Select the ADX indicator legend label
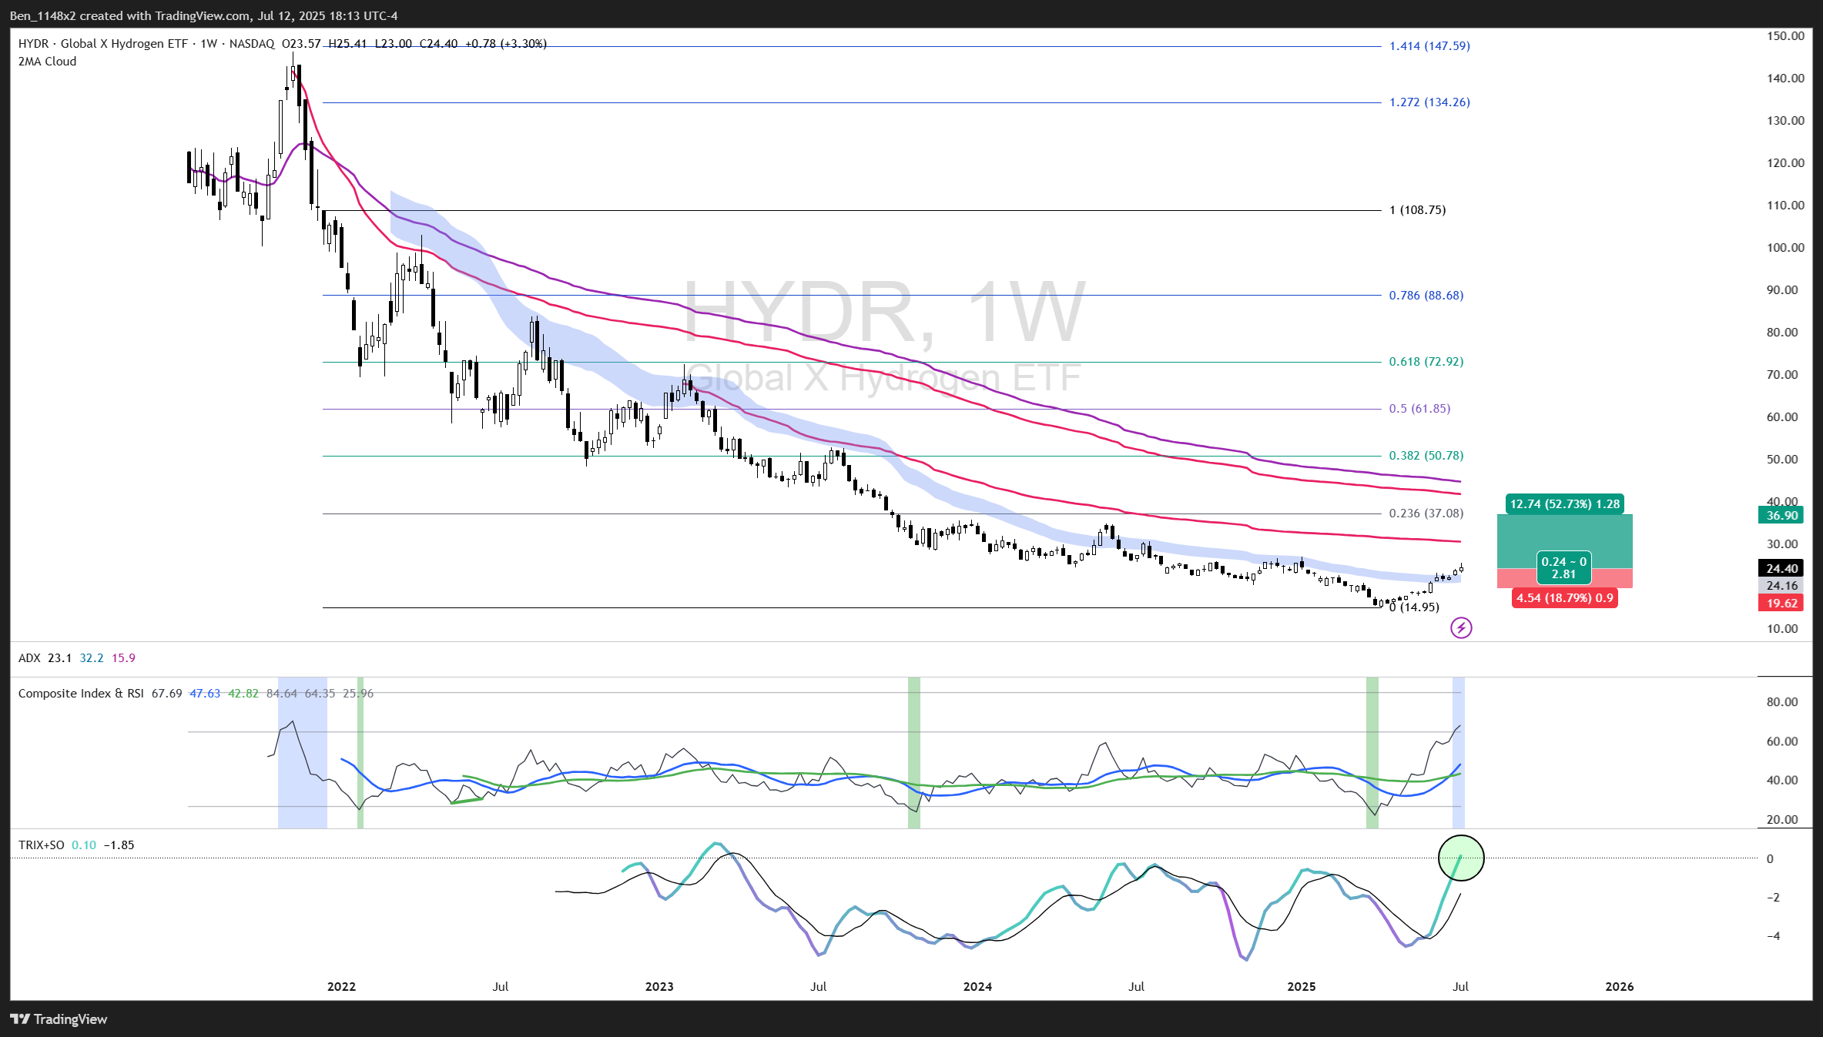 click(29, 657)
